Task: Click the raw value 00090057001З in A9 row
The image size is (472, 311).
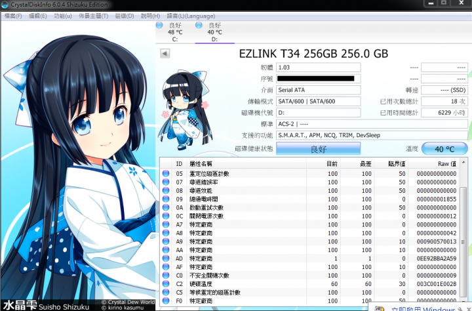Action: pyautogui.click(x=437, y=241)
